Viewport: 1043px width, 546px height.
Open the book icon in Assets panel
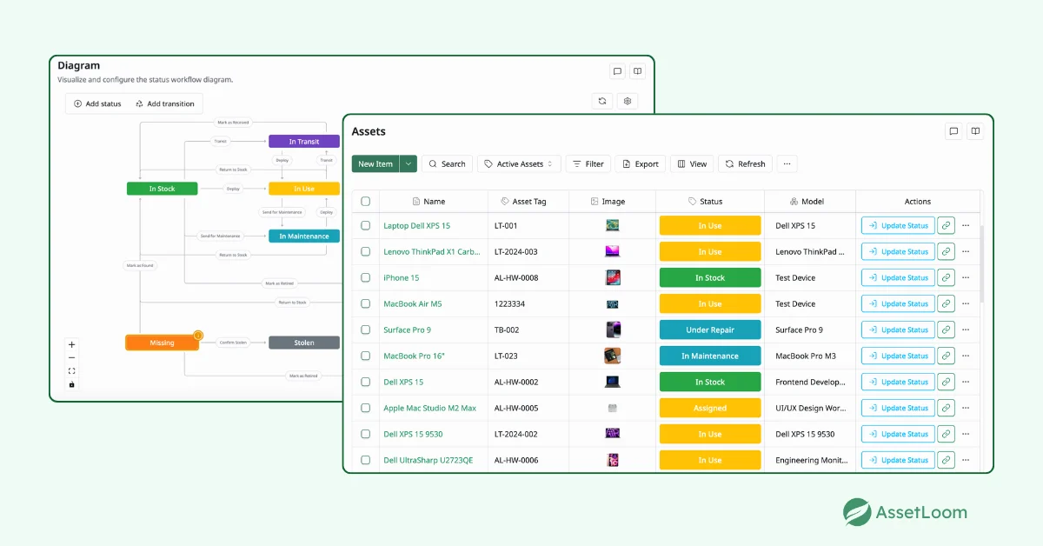click(x=976, y=131)
